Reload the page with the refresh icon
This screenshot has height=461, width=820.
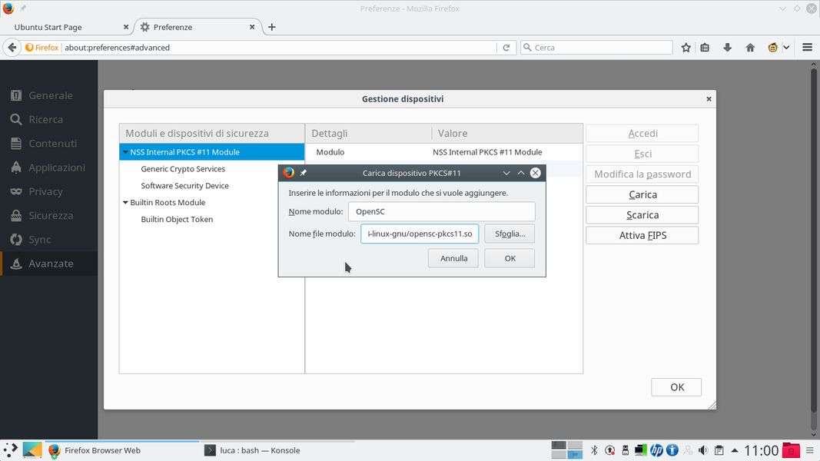(x=506, y=48)
